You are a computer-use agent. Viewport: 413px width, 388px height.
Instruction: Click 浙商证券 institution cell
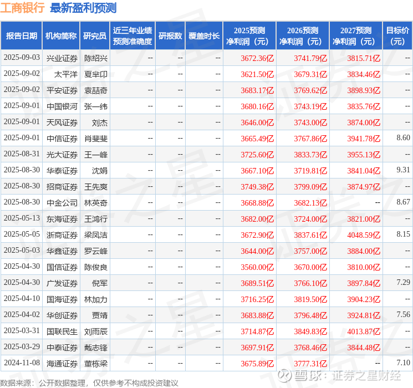click(62, 235)
